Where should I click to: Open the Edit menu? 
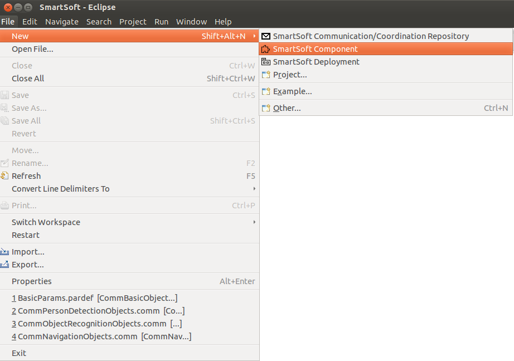30,22
